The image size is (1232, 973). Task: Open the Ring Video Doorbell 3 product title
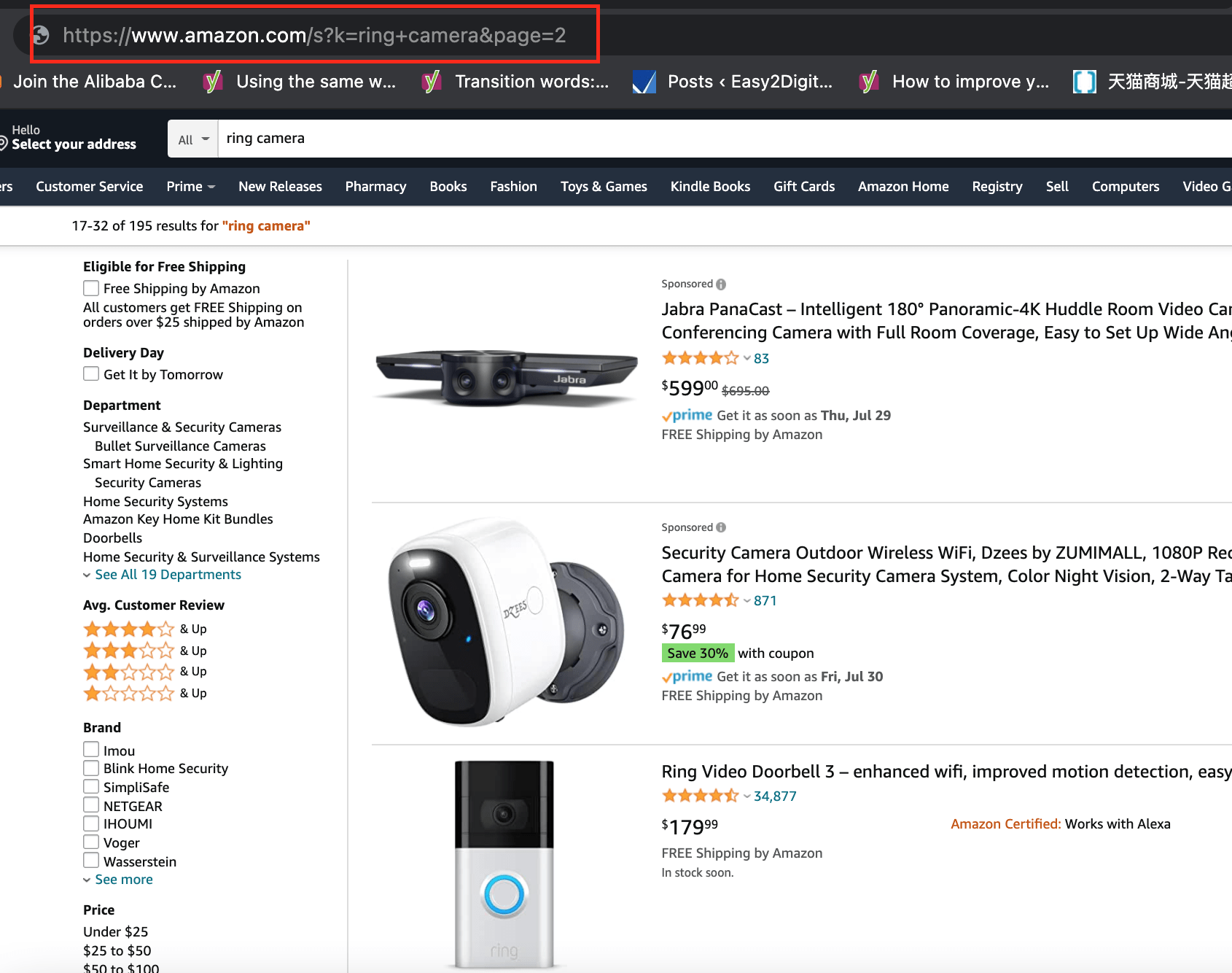[x=946, y=772]
